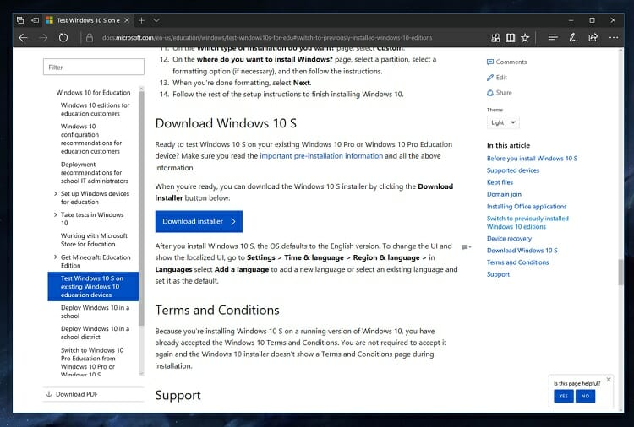The width and height of the screenshot is (634, 427).
Task: Click the set these tabs aside icon
Action: point(36,19)
